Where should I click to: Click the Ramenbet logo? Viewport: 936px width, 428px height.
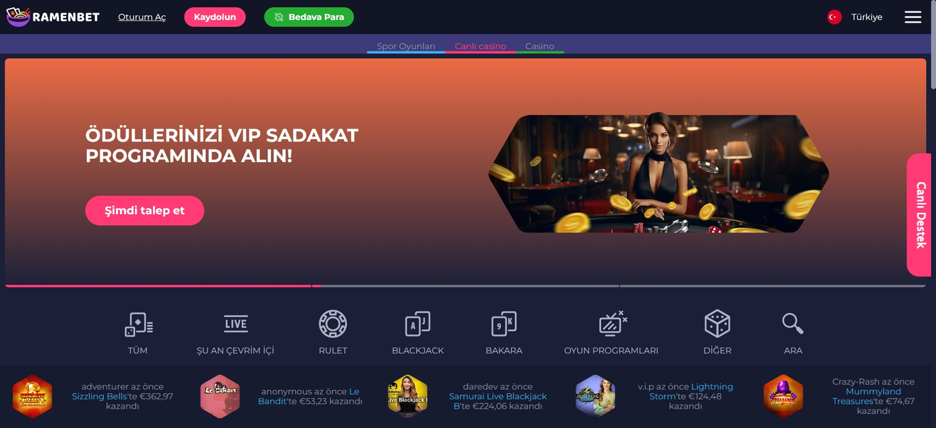coord(53,17)
